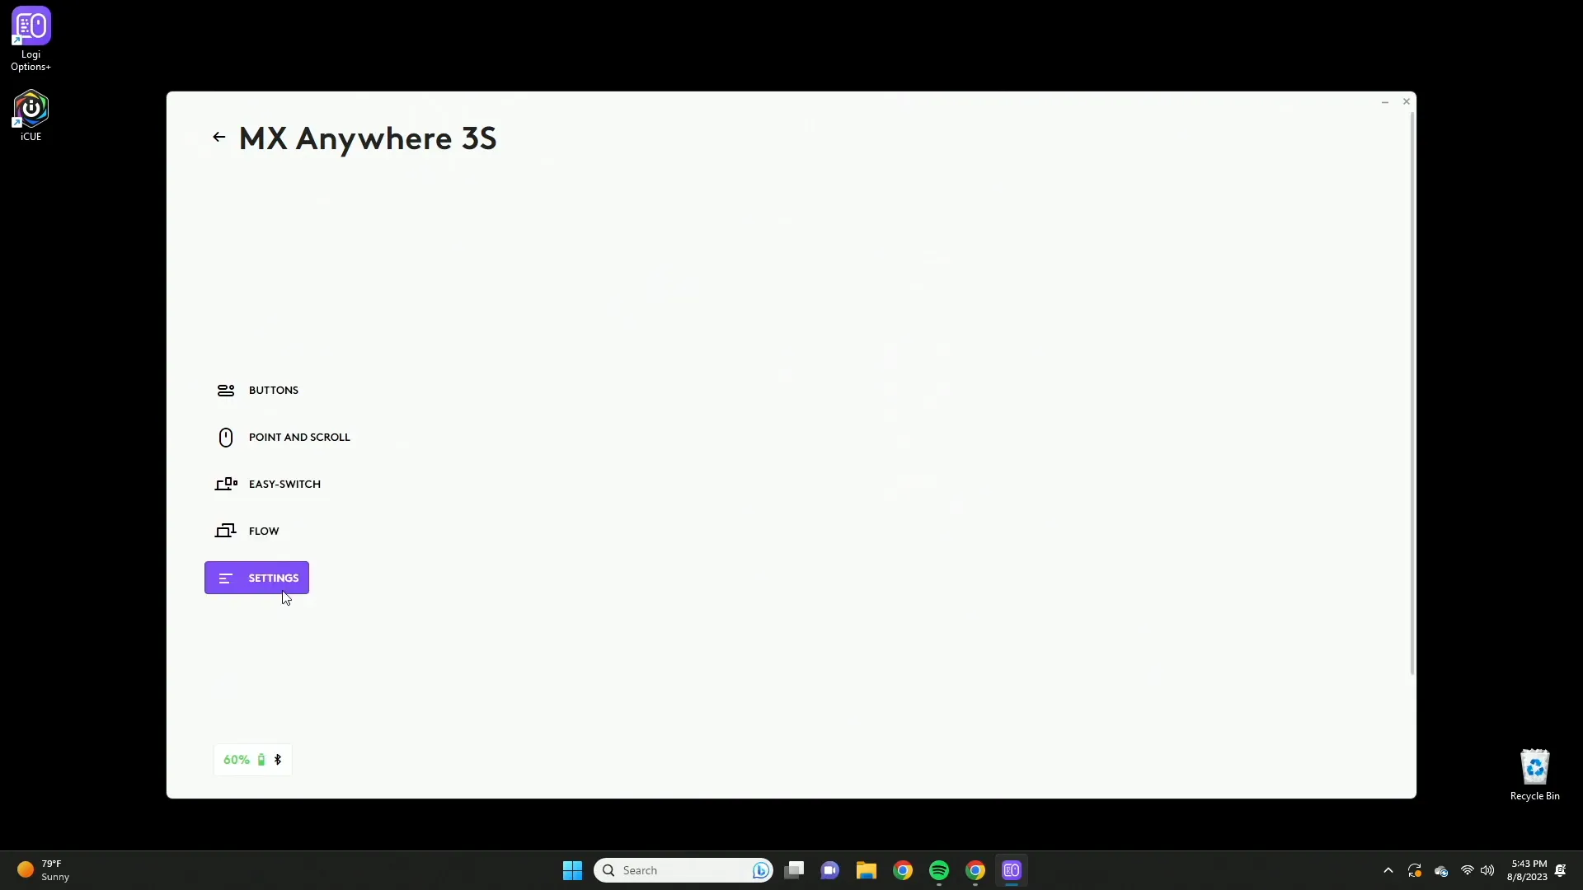Viewport: 1583px width, 890px height.
Task: Open Bing chat icon in search box
Action: click(761, 870)
